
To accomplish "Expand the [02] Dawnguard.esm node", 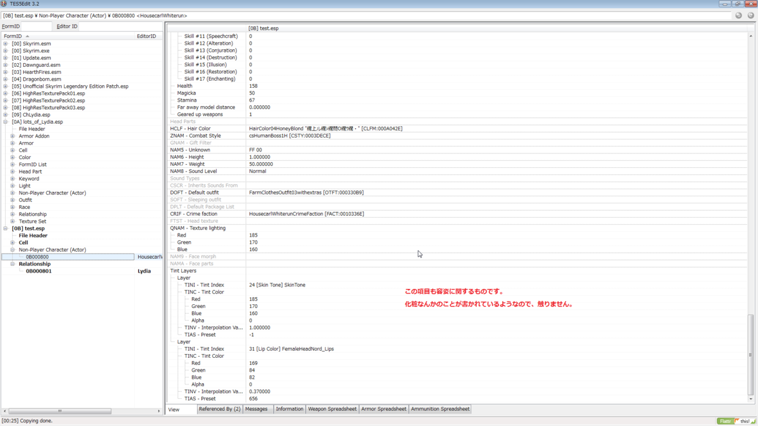I will [6, 65].
